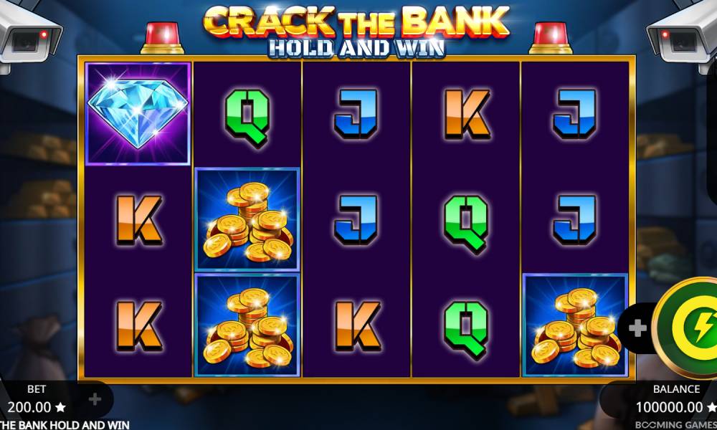
Task: Click the blue J in middle of reel five
Action: [x=575, y=220]
